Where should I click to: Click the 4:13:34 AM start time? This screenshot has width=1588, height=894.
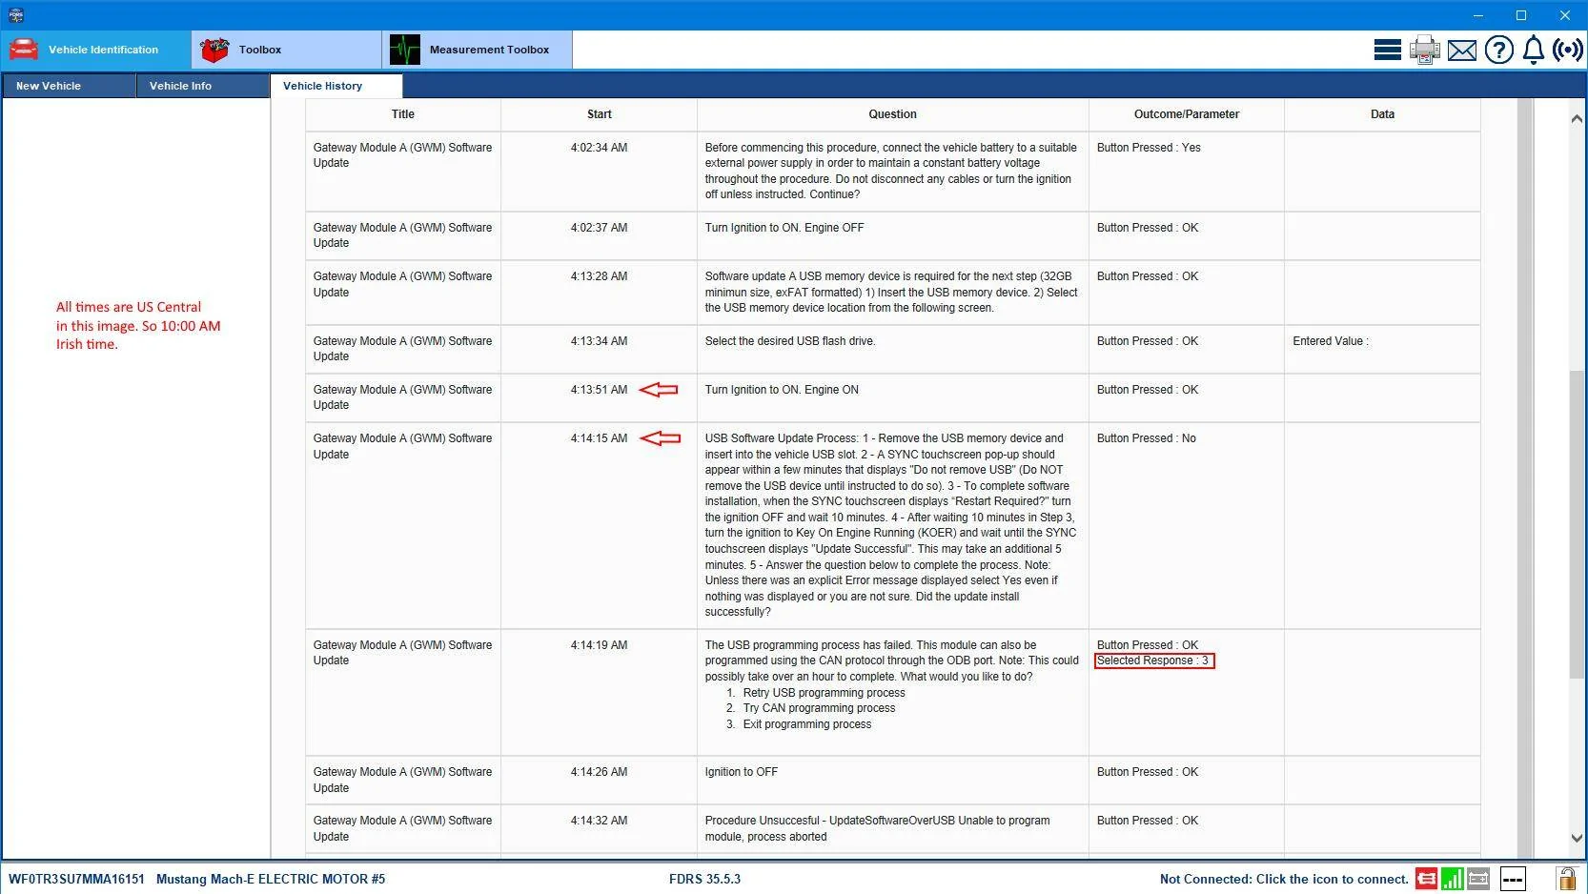(x=600, y=341)
